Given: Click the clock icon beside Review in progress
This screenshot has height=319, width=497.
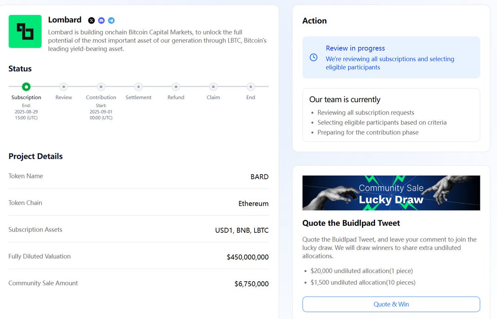Looking at the screenshot, I should click(x=313, y=57).
